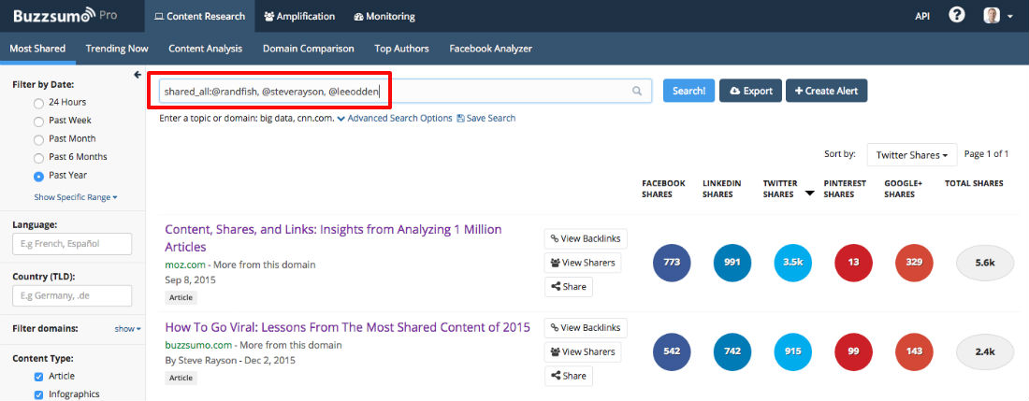Collapse the filter sidebar with arrow icon
1029x401 pixels.
138,75
